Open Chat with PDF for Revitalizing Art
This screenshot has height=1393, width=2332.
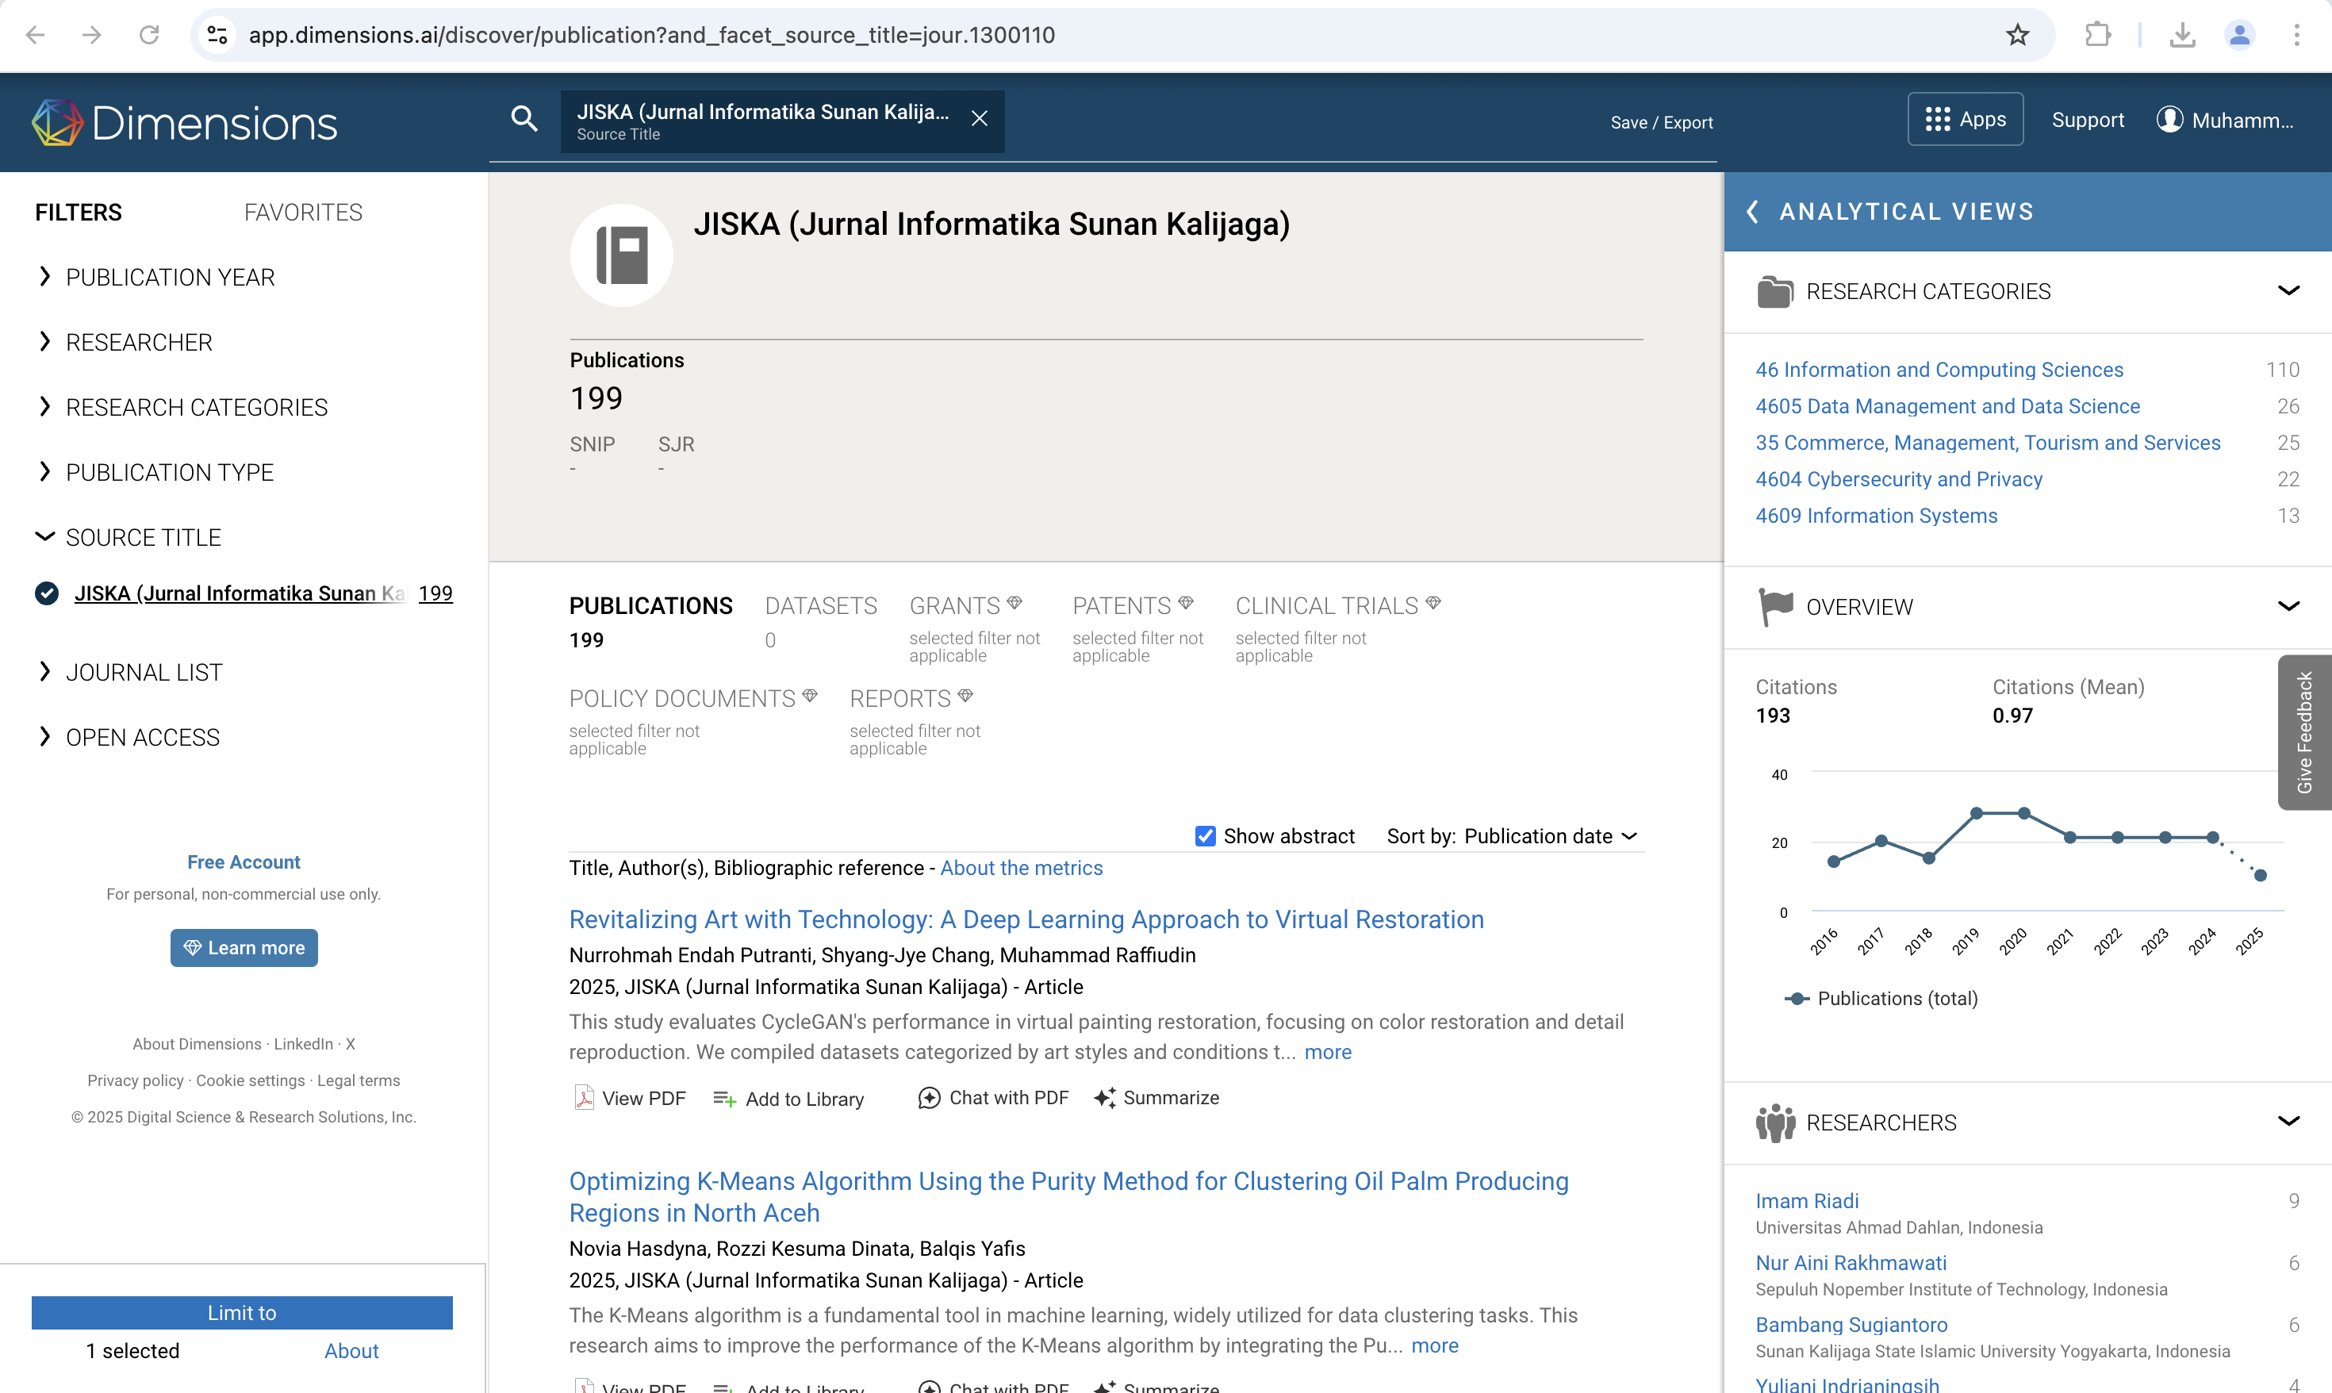click(993, 1098)
